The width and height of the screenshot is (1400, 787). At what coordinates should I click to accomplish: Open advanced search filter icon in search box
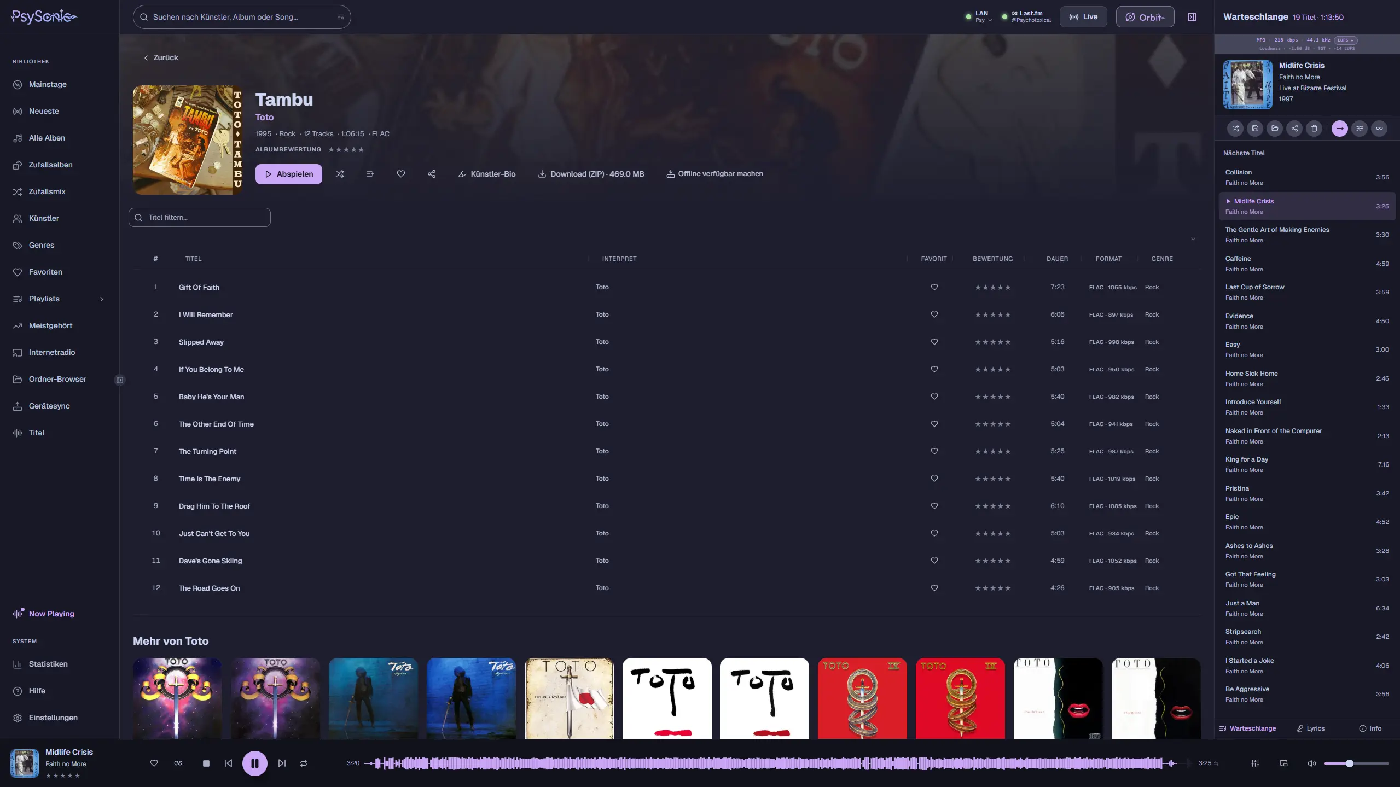tap(340, 17)
